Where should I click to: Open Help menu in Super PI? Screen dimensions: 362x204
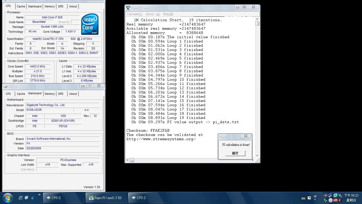coord(168,14)
